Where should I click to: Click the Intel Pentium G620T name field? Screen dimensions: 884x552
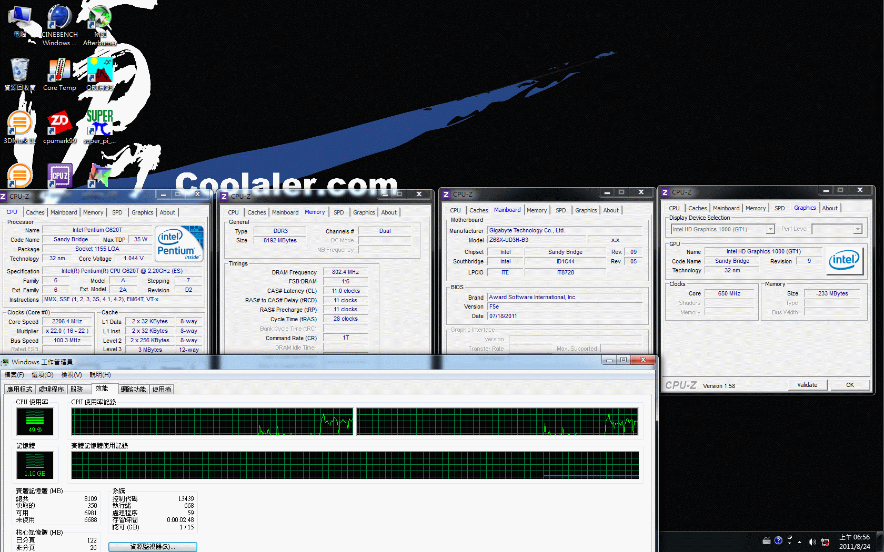pyautogui.click(x=97, y=230)
